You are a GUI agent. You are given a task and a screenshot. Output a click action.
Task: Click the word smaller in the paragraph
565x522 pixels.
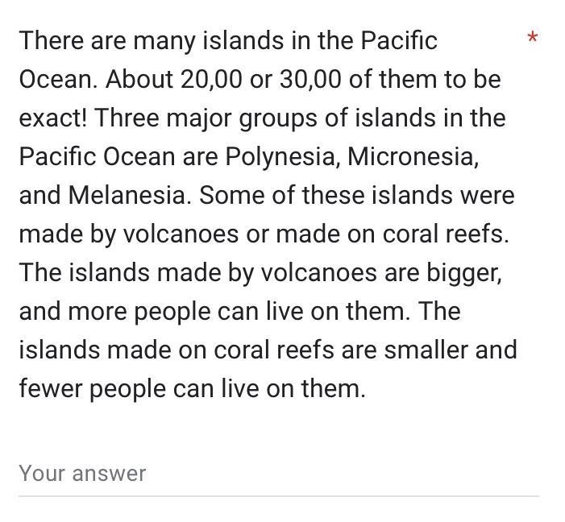(426, 350)
